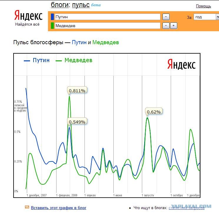Image resolution: width=219 pixels, height=215 pixels.
Task: Click the 0.25% y-axis label
Action: [18, 161]
